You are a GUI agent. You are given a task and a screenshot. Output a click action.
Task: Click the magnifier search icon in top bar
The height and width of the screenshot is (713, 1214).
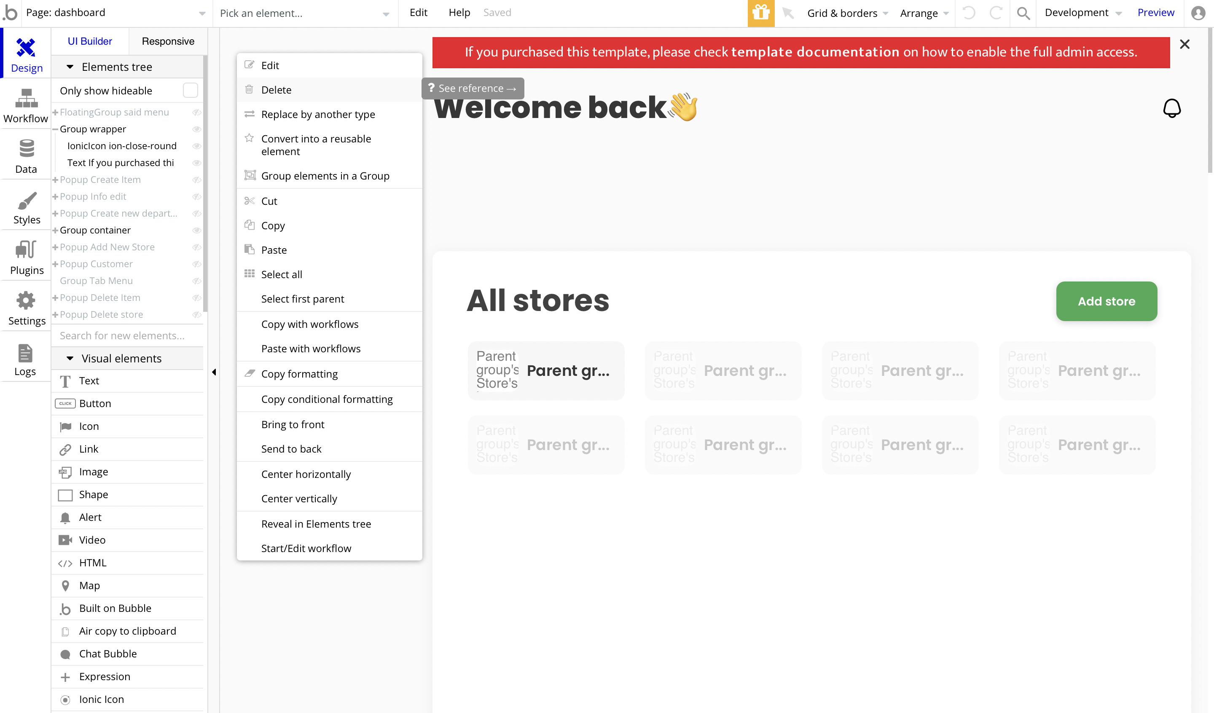click(x=1023, y=13)
